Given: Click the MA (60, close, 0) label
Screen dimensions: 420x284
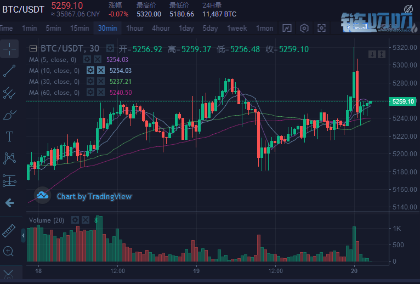Looking at the screenshot, I should (x=54, y=93).
